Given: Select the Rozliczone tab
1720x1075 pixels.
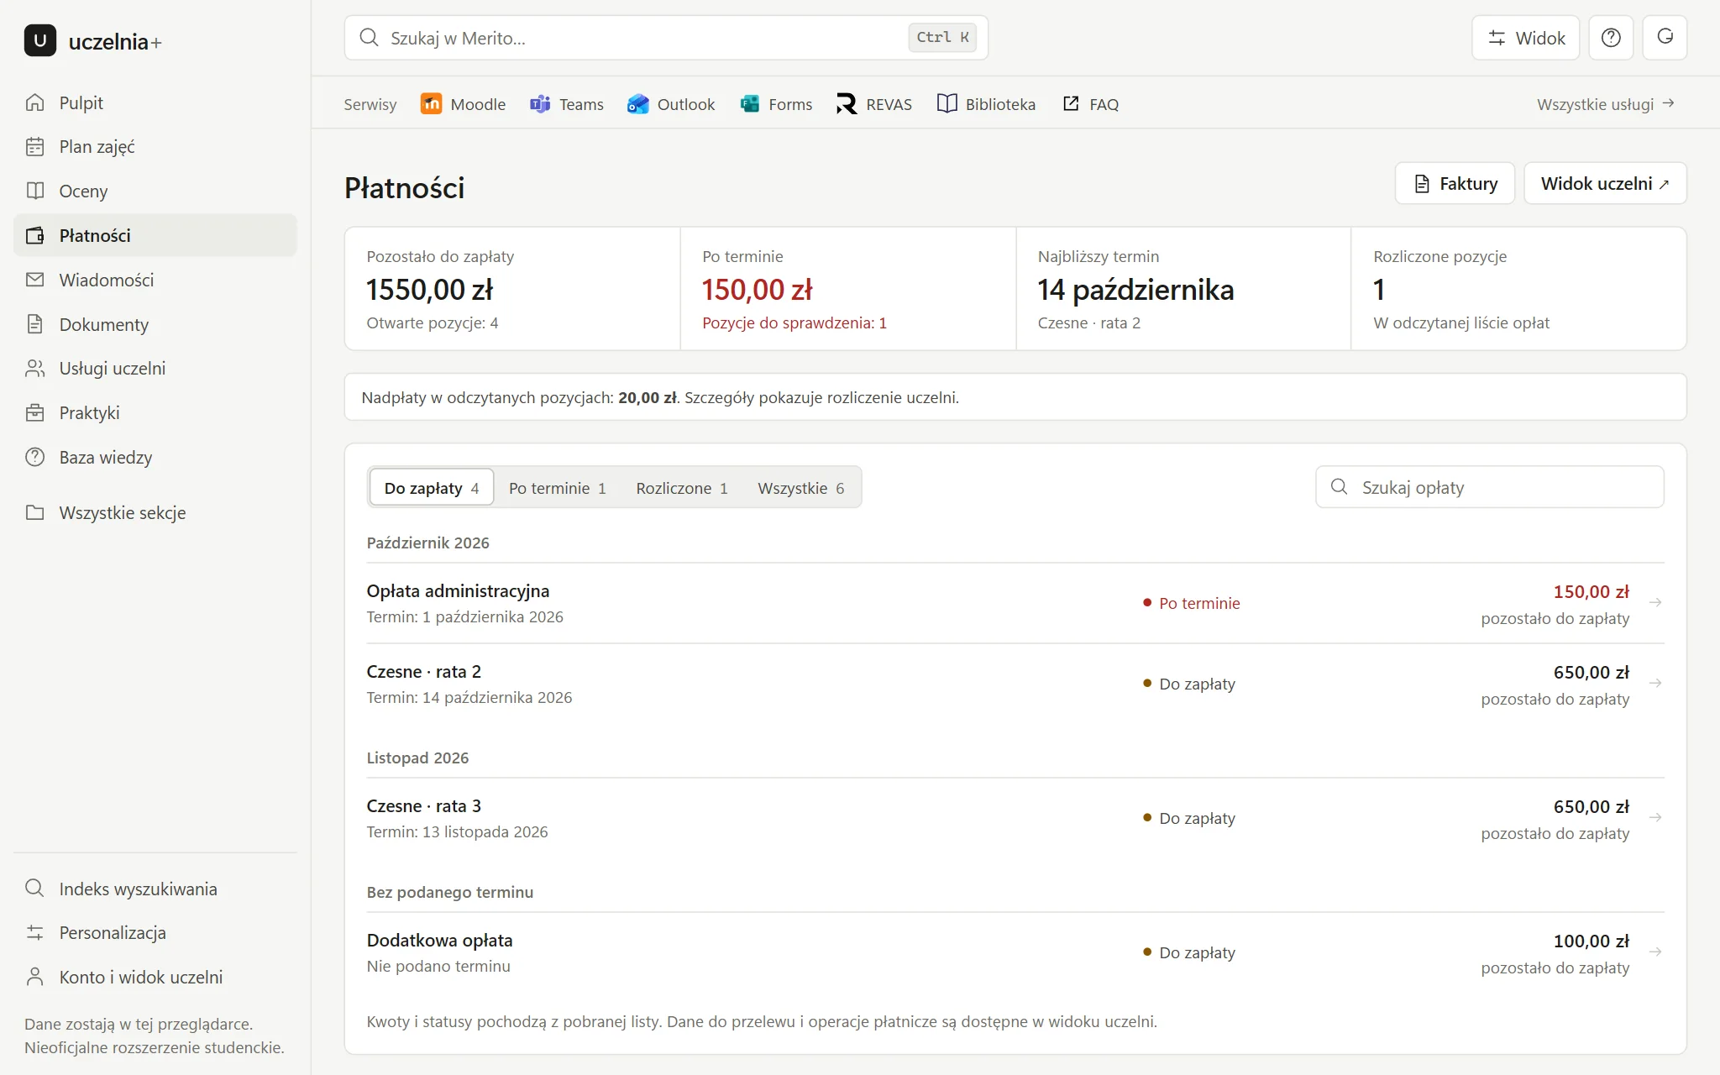Looking at the screenshot, I should (681, 488).
